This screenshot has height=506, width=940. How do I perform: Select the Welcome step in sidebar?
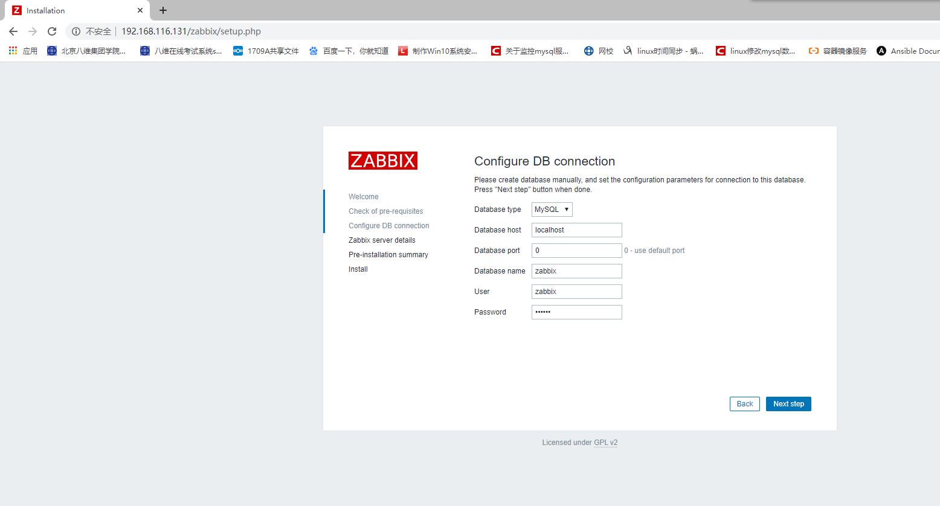[364, 197]
